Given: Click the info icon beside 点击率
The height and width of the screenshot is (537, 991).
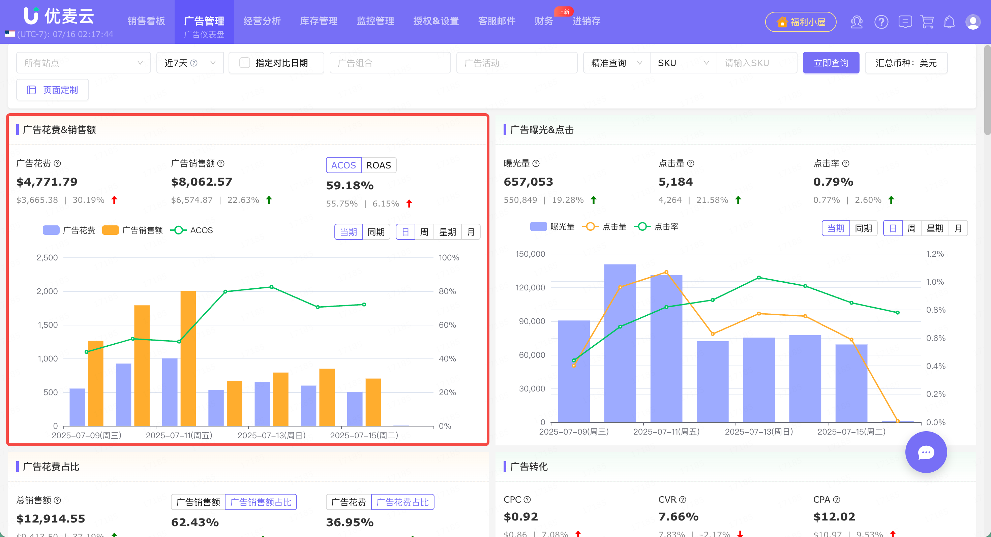Looking at the screenshot, I should coord(846,163).
